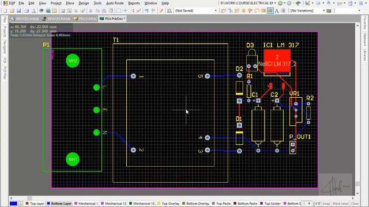Open the Projects side panel tab
Screen dimensions: 369x207
pyautogui.click(x=5, y=32)
